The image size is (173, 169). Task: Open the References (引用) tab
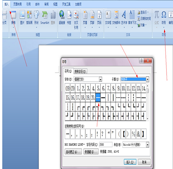click(28, 4)
